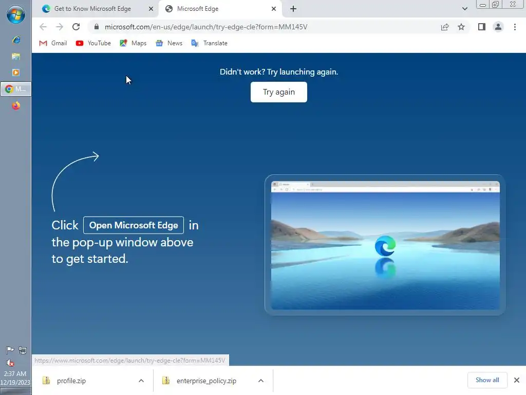Viewport: 526px width, 395px height.
Task: Bookmark this tab with the star
Action: (461, 27)
